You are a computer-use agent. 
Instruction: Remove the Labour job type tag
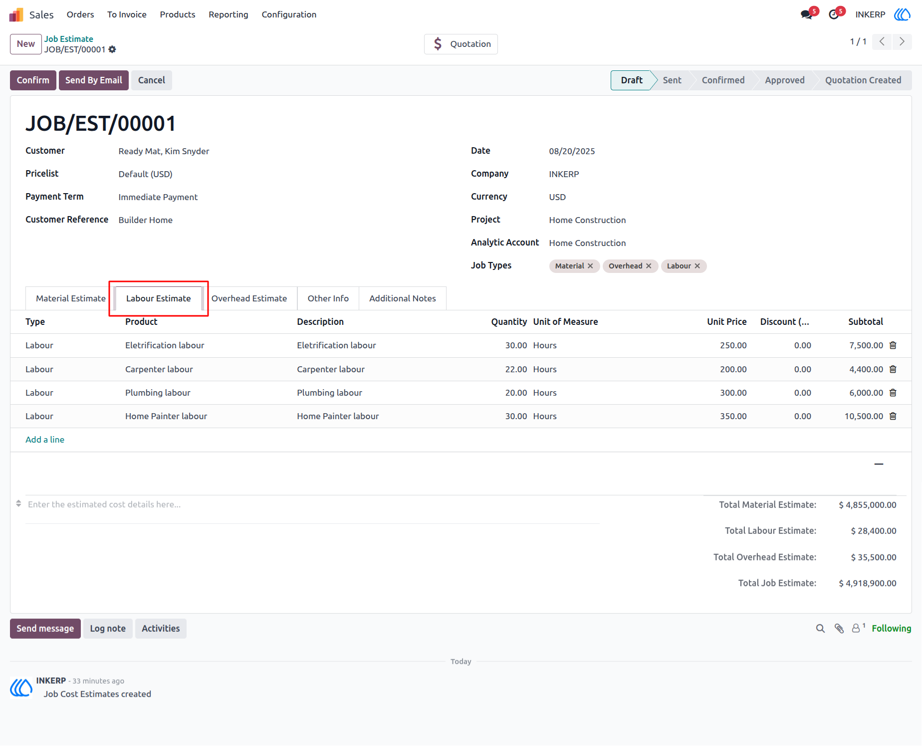click(697, 266)
